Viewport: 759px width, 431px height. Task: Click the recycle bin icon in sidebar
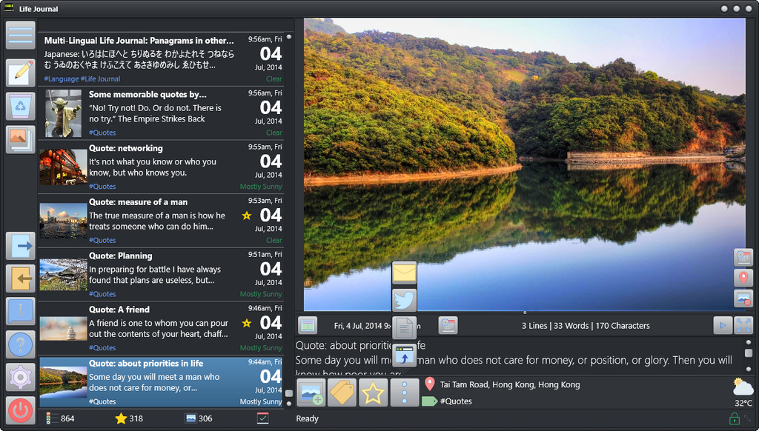(21, 107)
